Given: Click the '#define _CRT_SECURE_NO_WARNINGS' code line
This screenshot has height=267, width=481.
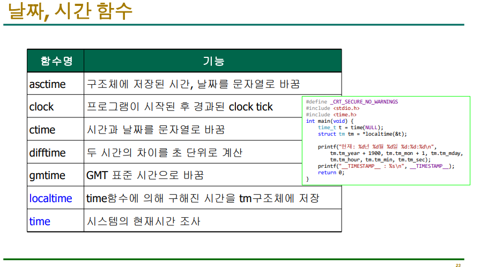Looking at the screenshot, I should click(x=352, y=102).
